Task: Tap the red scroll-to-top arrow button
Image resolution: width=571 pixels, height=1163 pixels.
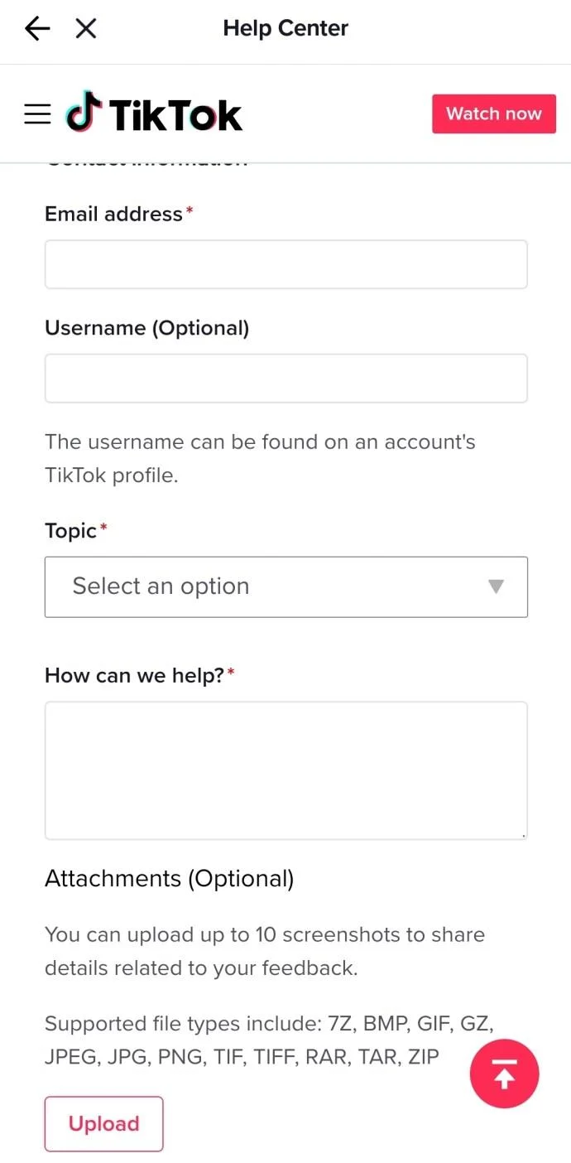Action: (x=504, y=1074)
